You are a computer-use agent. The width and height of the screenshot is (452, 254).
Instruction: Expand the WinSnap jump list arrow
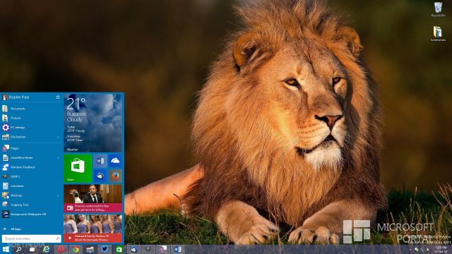(58, 195)
